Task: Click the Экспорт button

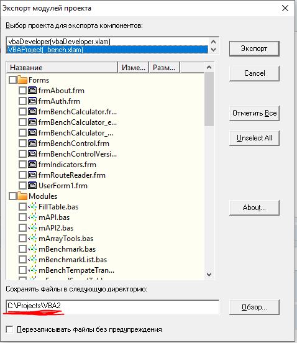Action: click(x=254, y=48)
